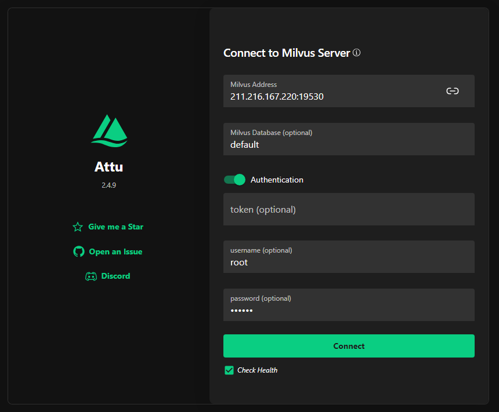The width and height of the screenshot is (499, 412).
Task: Click the star icon next to Give me a Star
Action: (x=78, y=227)
